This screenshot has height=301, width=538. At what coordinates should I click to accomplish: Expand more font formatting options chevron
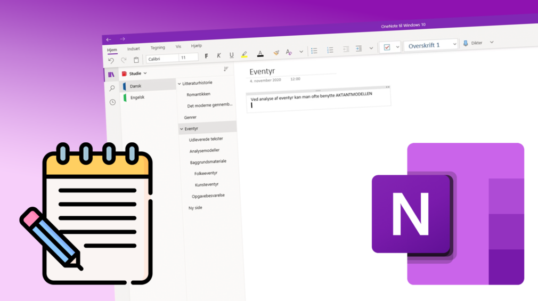301,52
